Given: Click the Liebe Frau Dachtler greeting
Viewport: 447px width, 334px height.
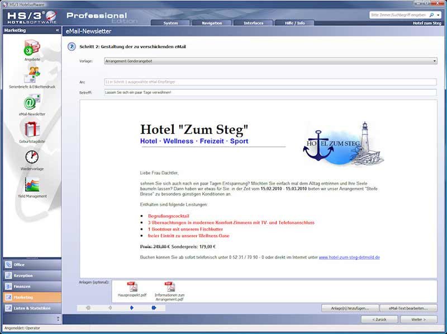Looking at the screenshot, I should 159,173.
